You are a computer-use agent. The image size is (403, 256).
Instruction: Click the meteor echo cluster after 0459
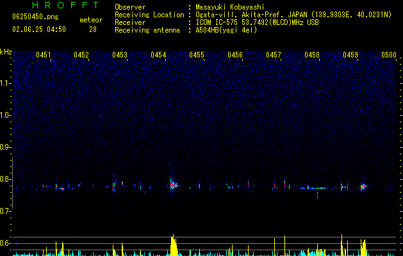click(x=364, y=187)
